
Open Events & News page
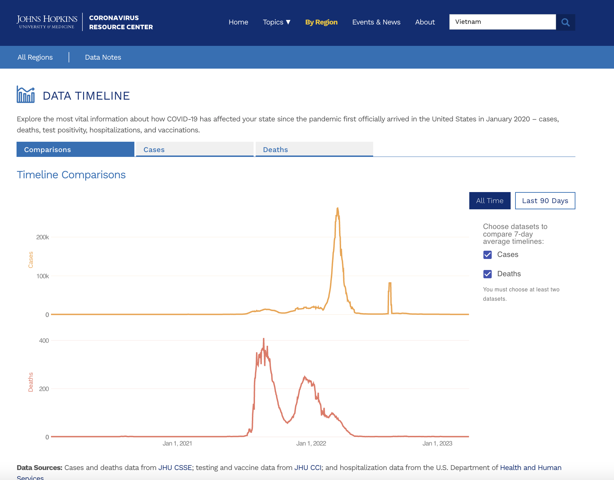coord(376,22)
